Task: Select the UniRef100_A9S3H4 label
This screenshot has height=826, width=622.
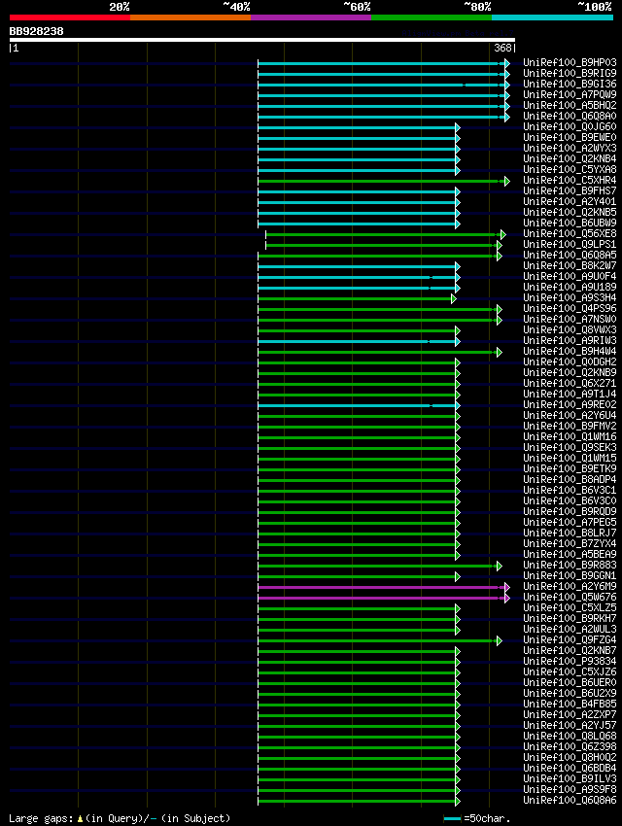Action: (x=570, y=298)
